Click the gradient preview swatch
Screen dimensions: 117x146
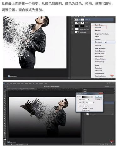point(86,97)
